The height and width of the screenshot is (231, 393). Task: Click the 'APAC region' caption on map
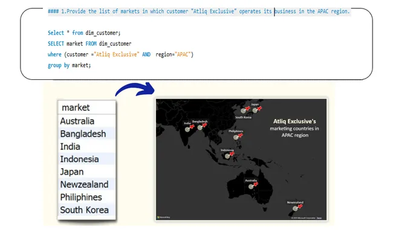295,135
